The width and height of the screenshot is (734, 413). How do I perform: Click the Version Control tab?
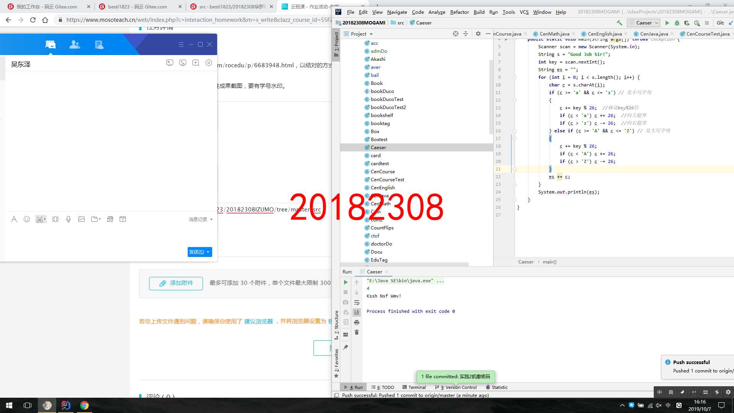pos(456,387)
